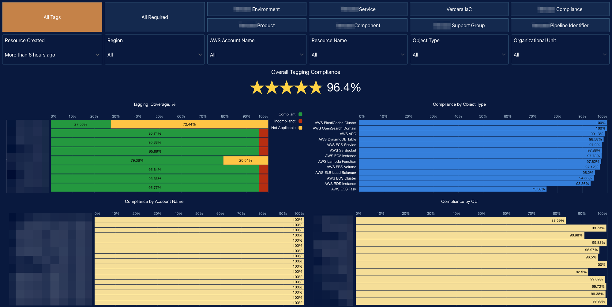Click the AWS ECS Task 75.58% bar
The height and width of the screenshot is (307, 612).
pos(453,189)
